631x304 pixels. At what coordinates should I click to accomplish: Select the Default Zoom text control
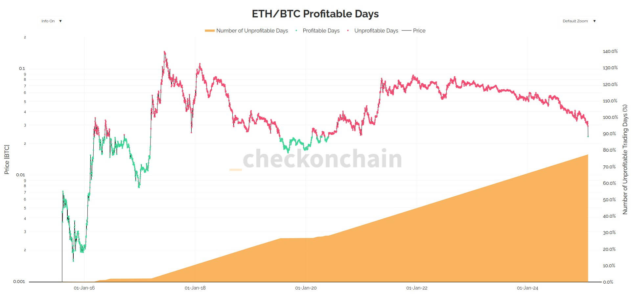coord(575,21)
